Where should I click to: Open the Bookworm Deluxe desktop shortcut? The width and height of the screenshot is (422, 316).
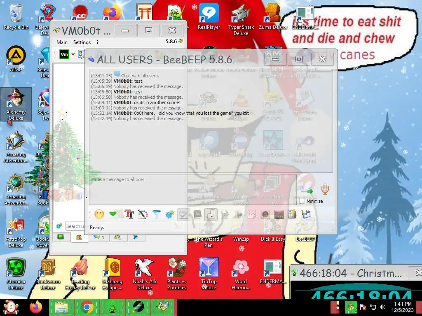pos(48,274)
